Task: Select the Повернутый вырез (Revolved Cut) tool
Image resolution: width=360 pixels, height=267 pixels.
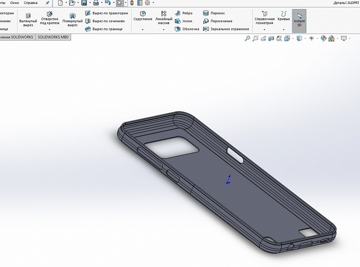Action: pos(73,20)
